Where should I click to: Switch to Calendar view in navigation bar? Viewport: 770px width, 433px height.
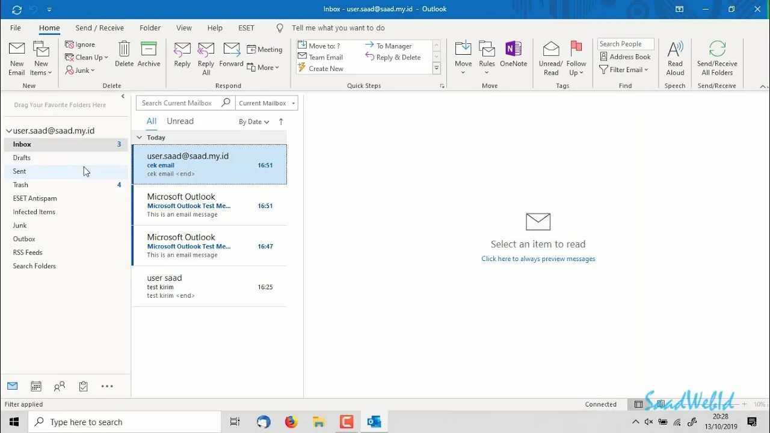tap(36, 386)
